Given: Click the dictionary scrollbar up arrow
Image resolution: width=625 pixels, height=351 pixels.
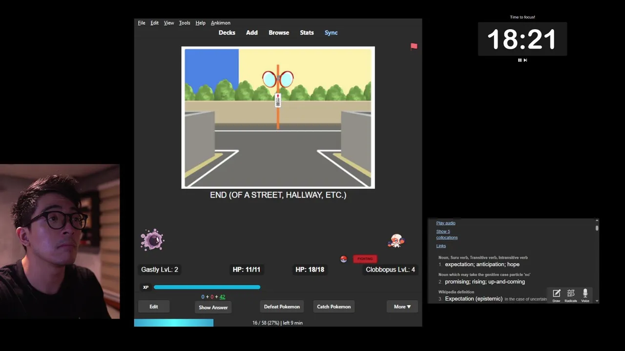Looking at the screenshot, I should (x=597, y=220).
